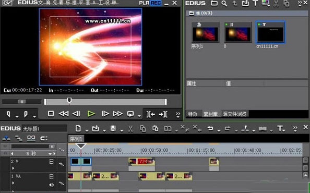
Task: Click the scissors cut icon in timeline toolbar
Action: pos(130,129)
